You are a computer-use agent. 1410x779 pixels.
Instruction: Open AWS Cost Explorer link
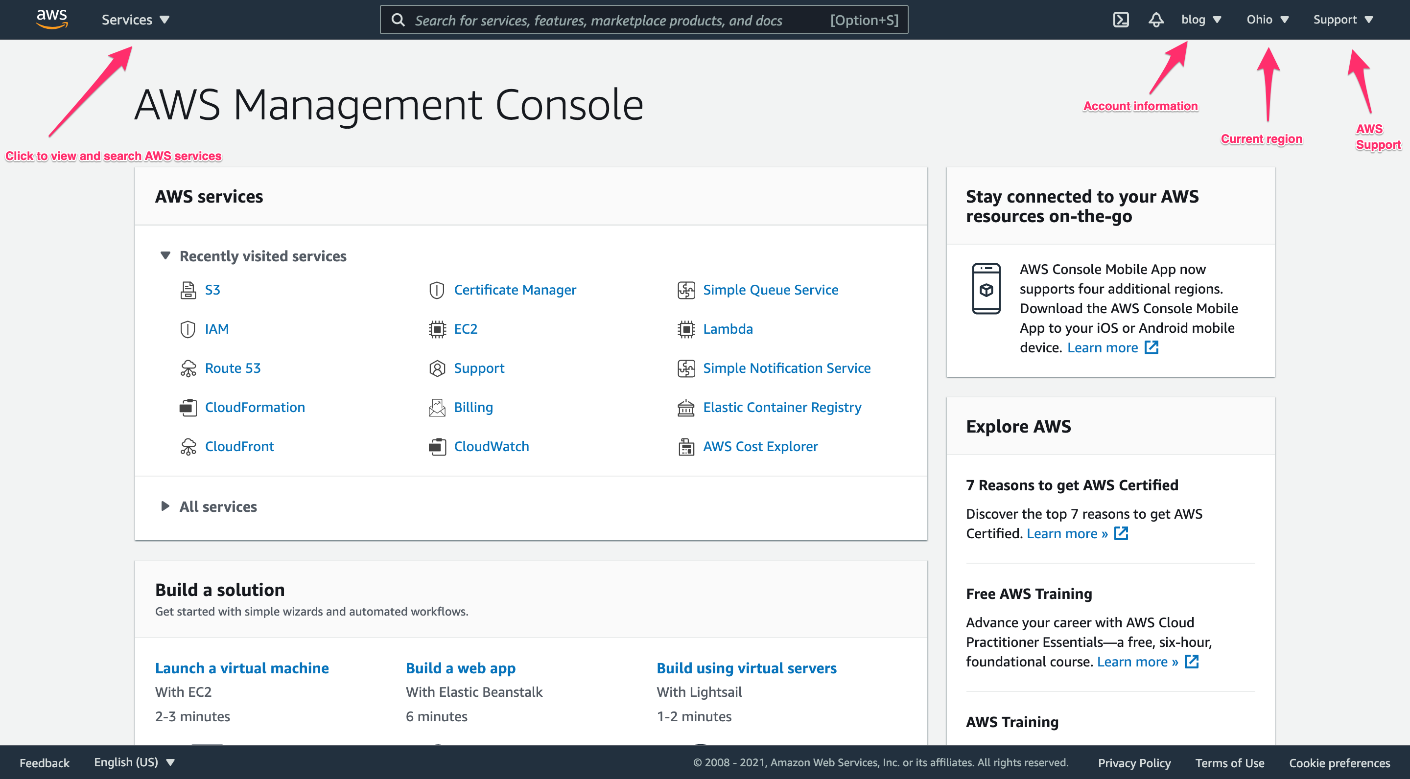[760, 447]
